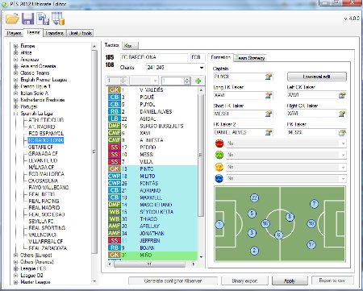The width and height of the screenshot is (363, 291).
Task: Select ATHLETIC CLUB in the team tree
Action: tap(46, 120)
